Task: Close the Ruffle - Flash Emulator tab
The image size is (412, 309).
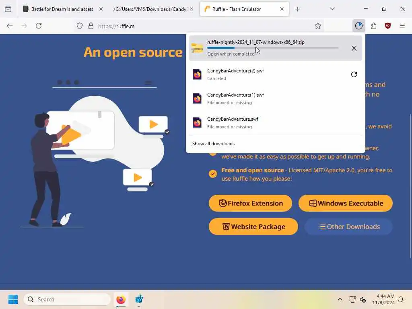Action: click(282, 9)
